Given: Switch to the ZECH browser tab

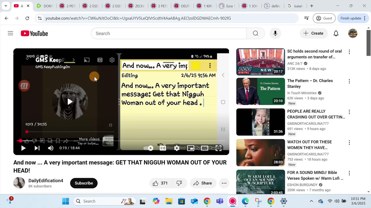Looking at the screenshot, I should pos(137,6).
